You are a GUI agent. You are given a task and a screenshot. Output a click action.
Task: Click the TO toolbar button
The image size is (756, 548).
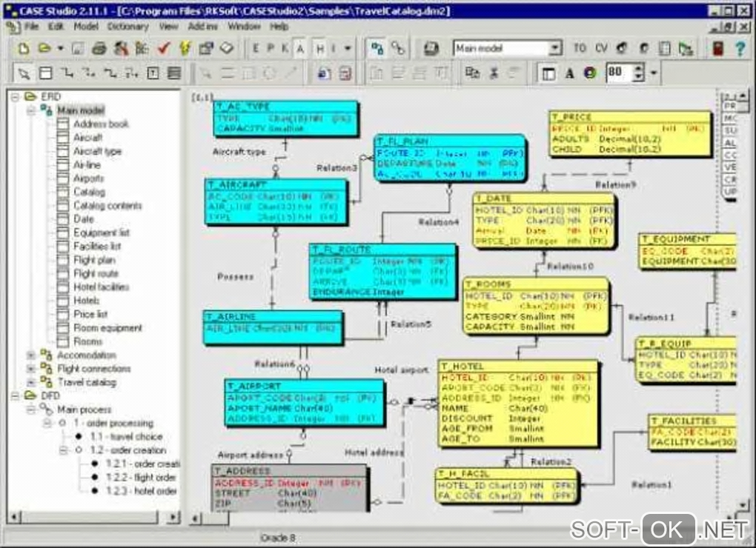click(x=580, y=48)
